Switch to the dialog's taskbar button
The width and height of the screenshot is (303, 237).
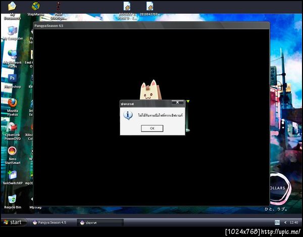100,222
